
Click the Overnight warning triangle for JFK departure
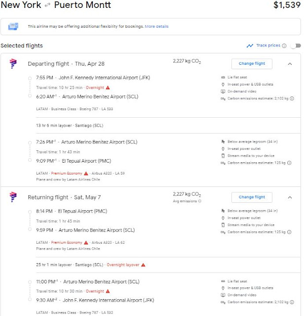tap(107, 87)
